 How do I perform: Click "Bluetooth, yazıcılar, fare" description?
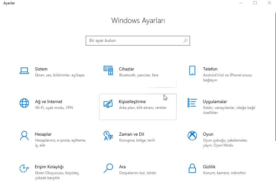tap(139, 75)
